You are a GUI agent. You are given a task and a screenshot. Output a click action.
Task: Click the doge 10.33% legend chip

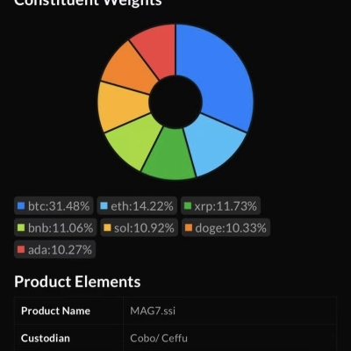click(226, 227)
